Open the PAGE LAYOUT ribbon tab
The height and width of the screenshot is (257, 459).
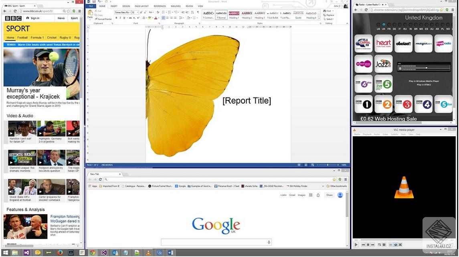pos(142,6)
